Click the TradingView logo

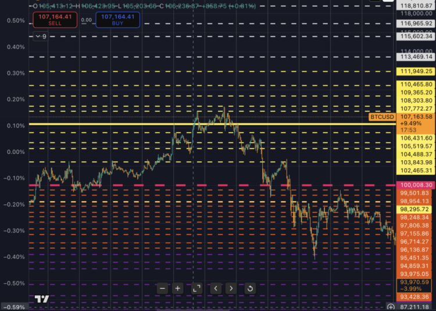[x=41, y=299]
